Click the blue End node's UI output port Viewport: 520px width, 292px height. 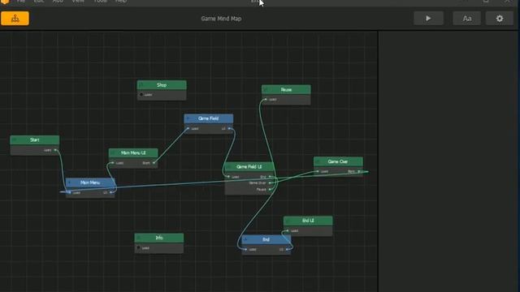point(287,250)
